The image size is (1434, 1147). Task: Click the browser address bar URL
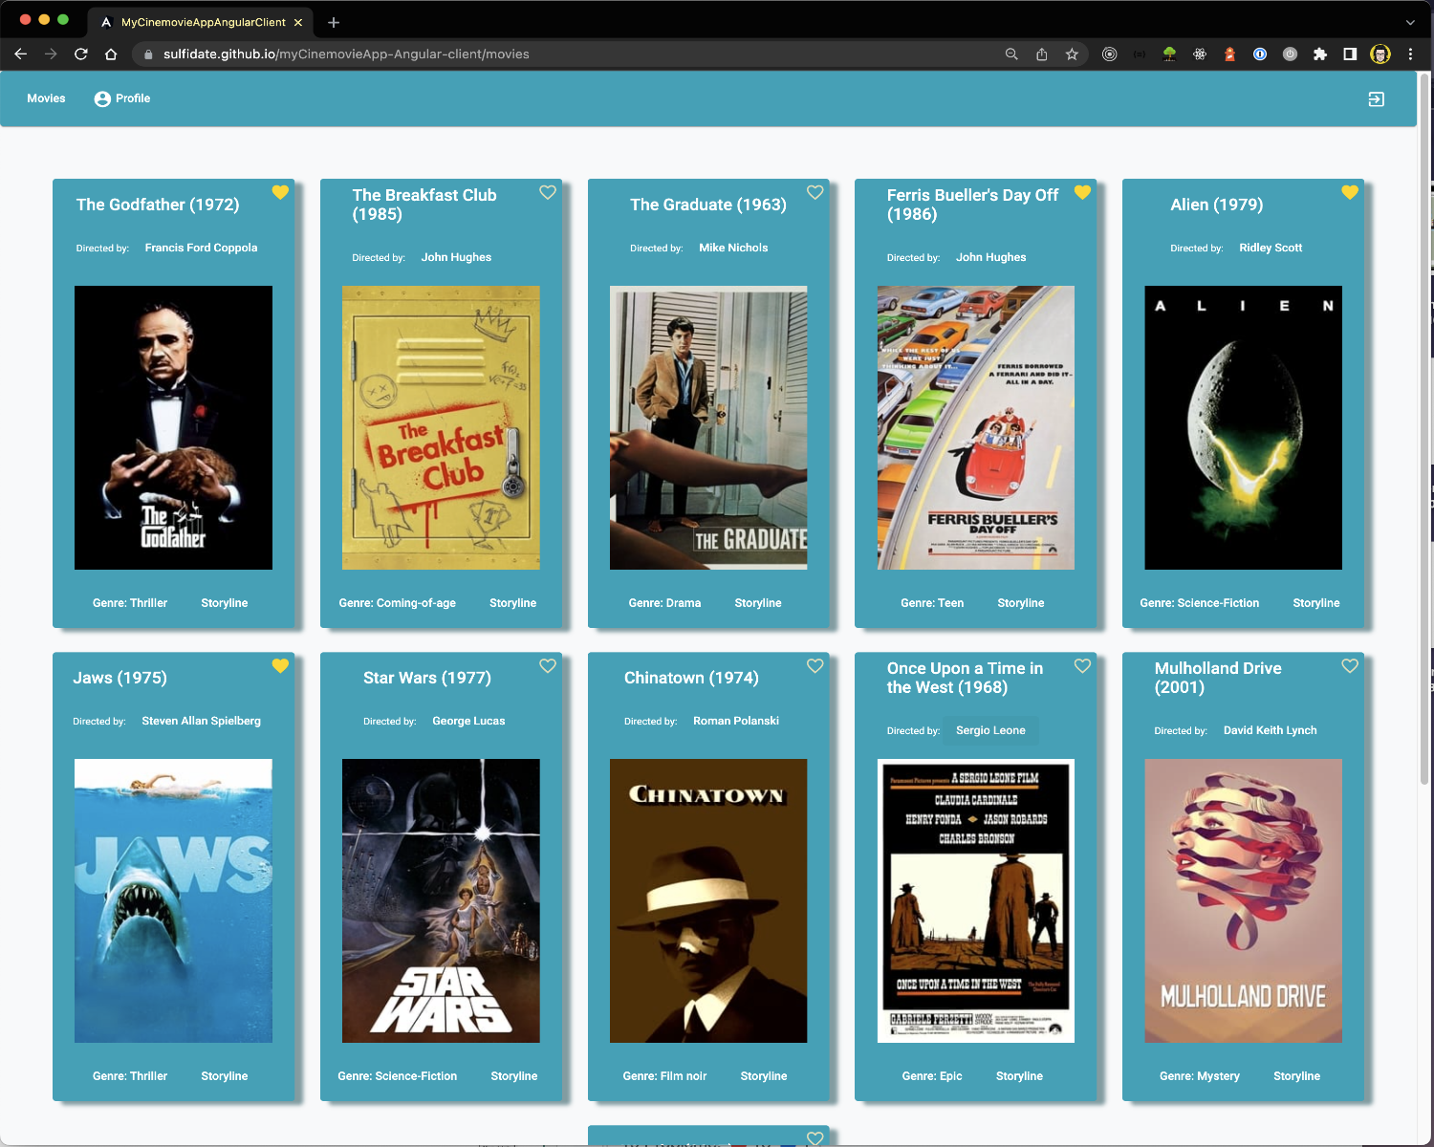(x=346, y=54)
